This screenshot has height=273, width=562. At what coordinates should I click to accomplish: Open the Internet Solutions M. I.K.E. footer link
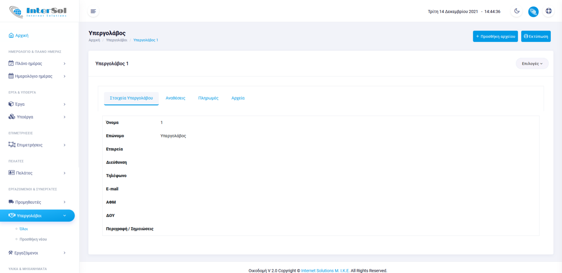(325, 270)
